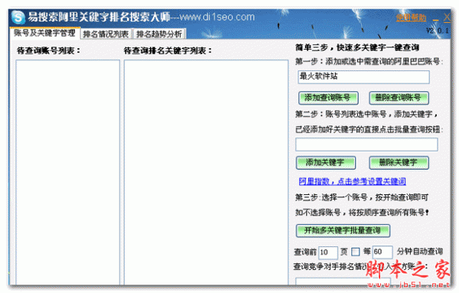
Task: Click the 删除查询账号 button
Action: click(x=399, y=98)
